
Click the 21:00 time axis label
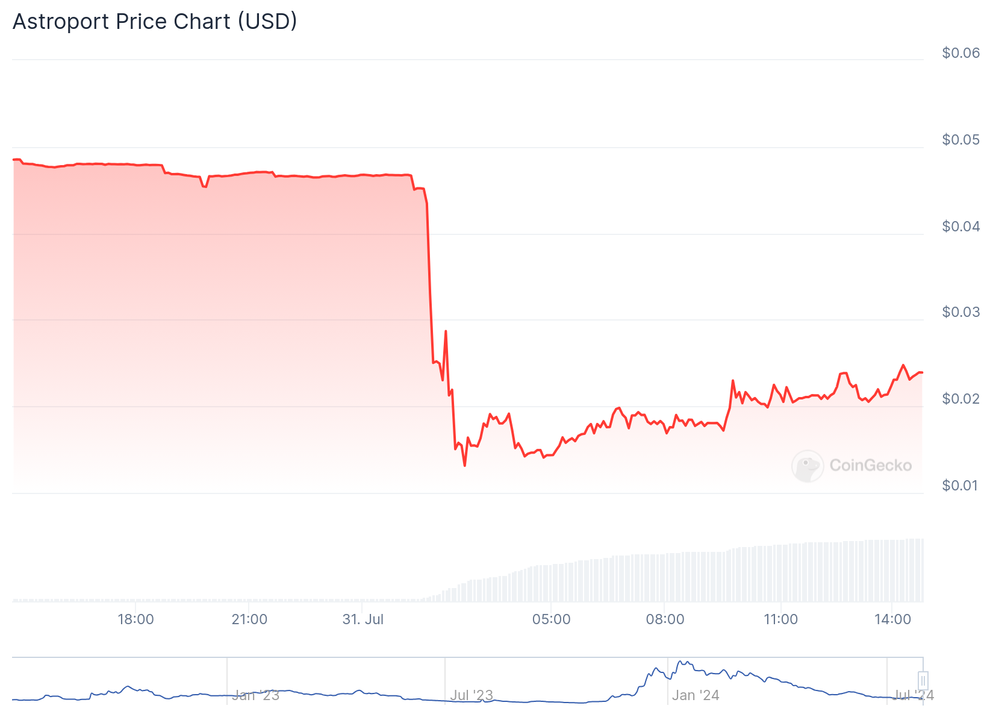[249, 619]
